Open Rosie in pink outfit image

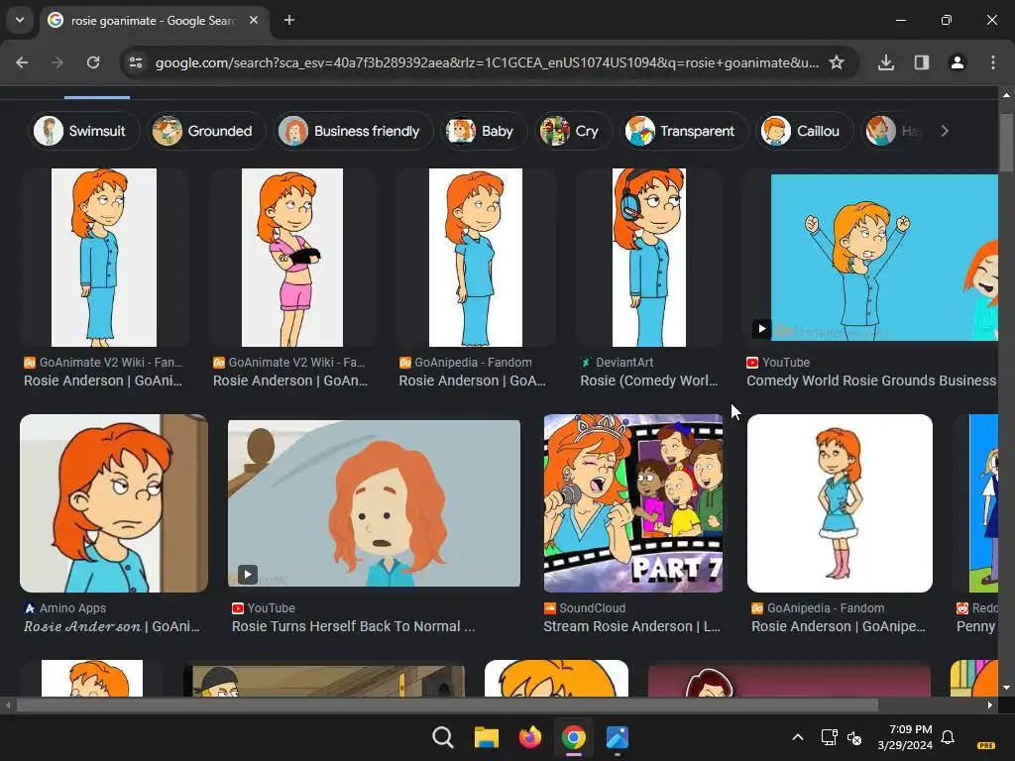coord(292,258)
